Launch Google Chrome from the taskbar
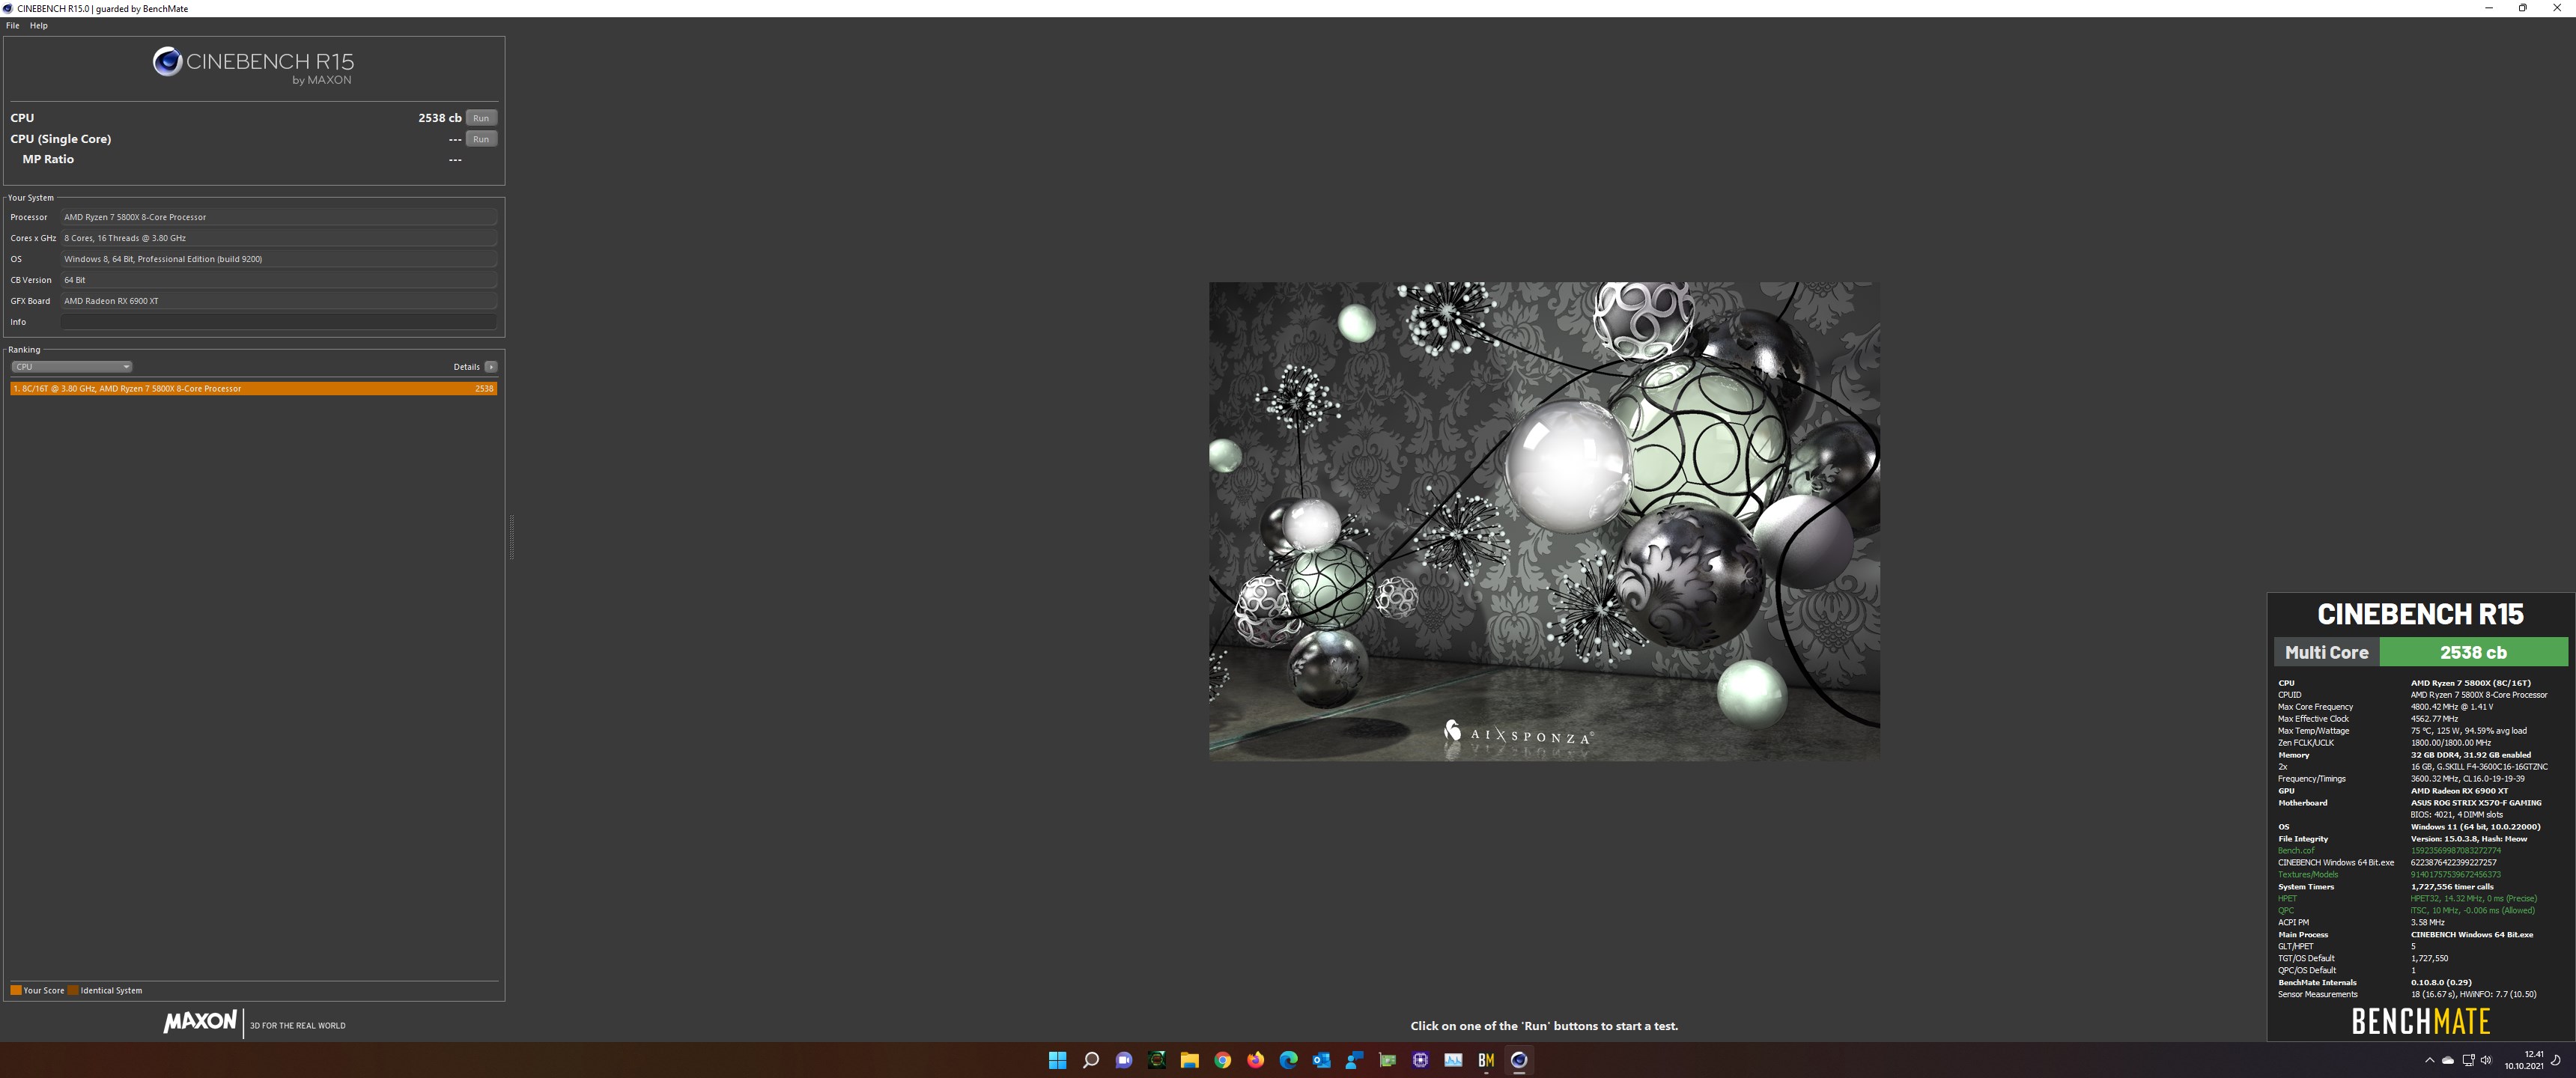 pos(1222,1060)
